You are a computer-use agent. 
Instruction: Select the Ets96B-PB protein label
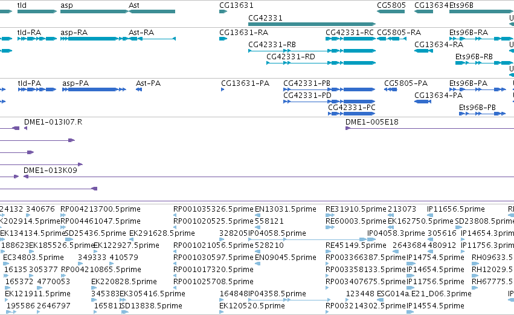(x=477, y=108)
